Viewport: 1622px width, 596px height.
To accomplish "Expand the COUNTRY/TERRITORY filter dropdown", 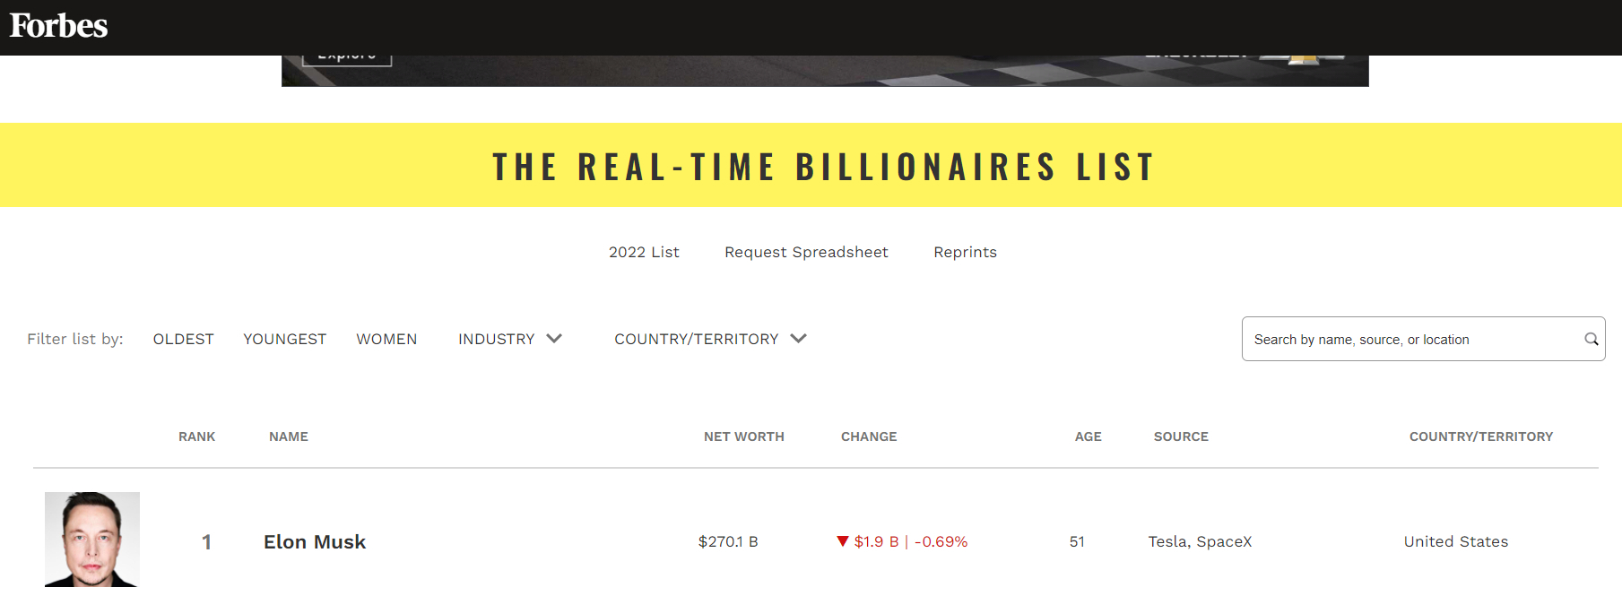I will (x=710, y=339).
